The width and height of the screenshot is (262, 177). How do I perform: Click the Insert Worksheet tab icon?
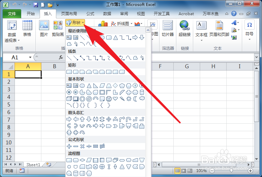coord(49,164)
